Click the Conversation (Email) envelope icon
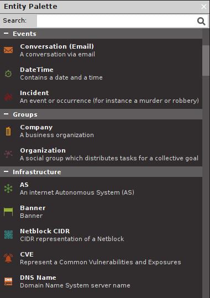 click(x=8, y=50)
